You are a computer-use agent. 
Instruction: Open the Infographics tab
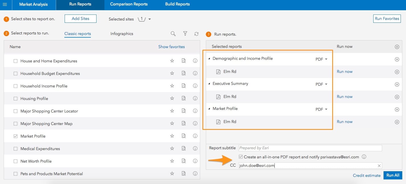pyautogui.click(x=122, y=34)
